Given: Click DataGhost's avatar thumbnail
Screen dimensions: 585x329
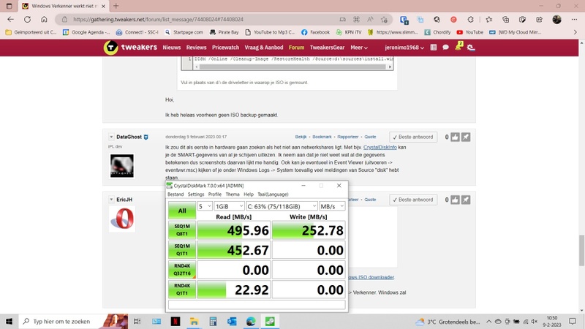Looking at the screenshot, I should pyautogui.click(x=122, y=166).
